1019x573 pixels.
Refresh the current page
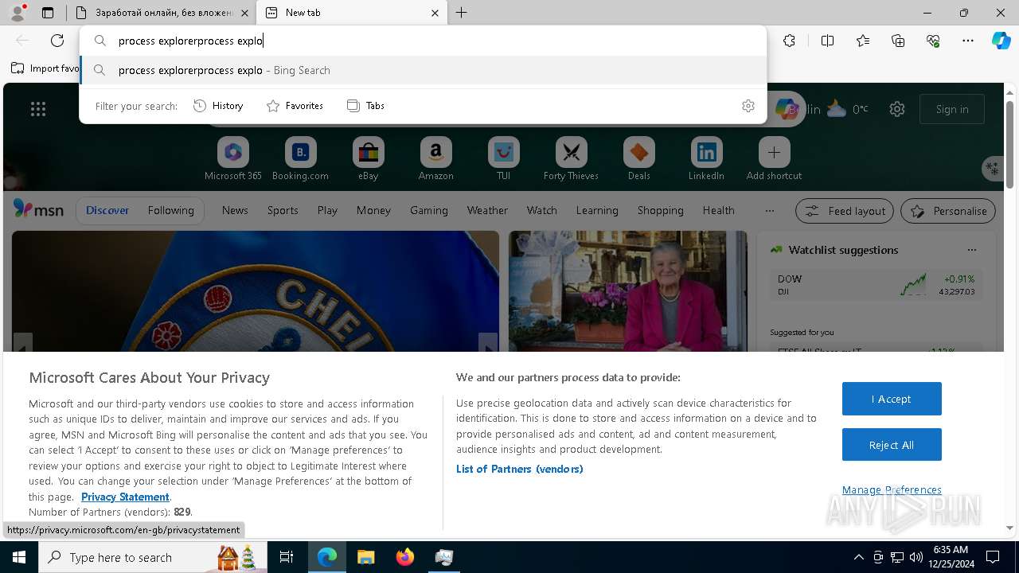pos(57,41)
